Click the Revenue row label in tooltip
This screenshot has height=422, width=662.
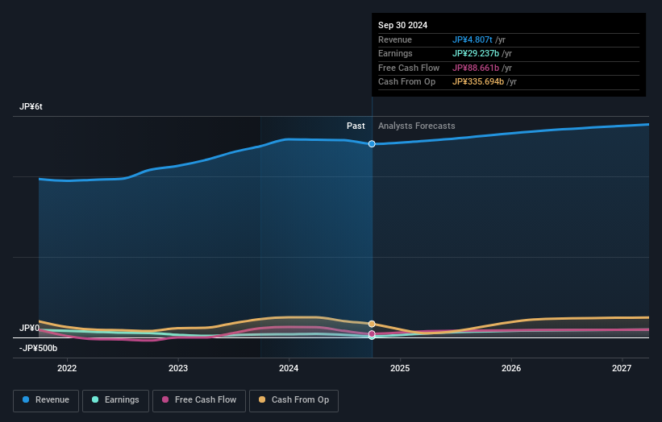[x=395, y=39]
